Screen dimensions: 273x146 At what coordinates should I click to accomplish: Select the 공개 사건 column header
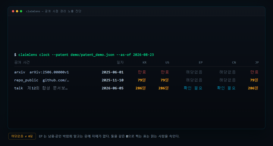coord(22,62)
